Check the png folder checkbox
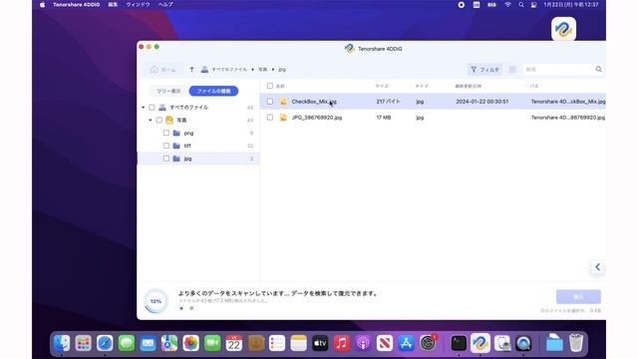 (166, 133)
